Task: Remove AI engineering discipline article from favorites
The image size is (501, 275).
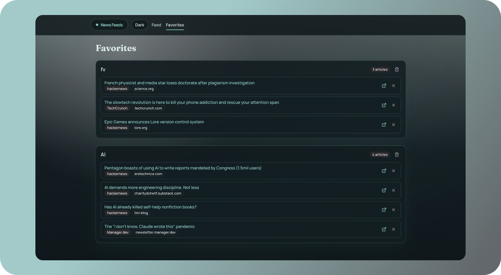Action: click(x=394, y=190)
